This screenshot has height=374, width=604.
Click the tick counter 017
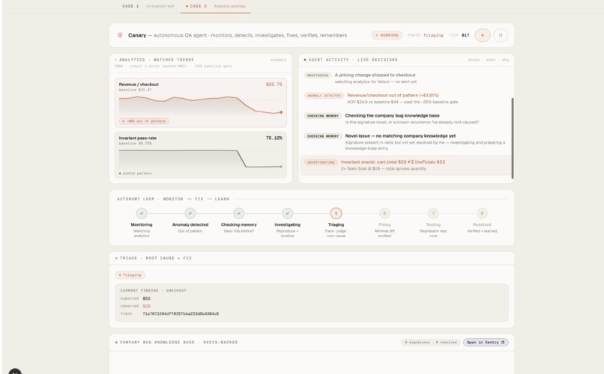coord(465,35)
